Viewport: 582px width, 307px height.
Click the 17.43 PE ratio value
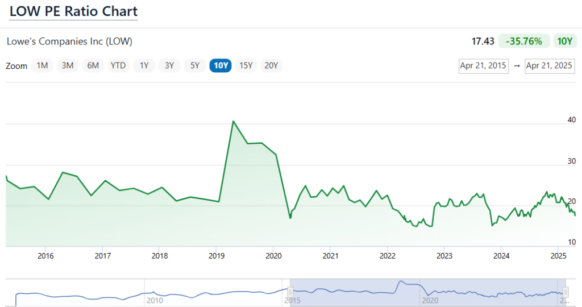(x=483, y=41)
